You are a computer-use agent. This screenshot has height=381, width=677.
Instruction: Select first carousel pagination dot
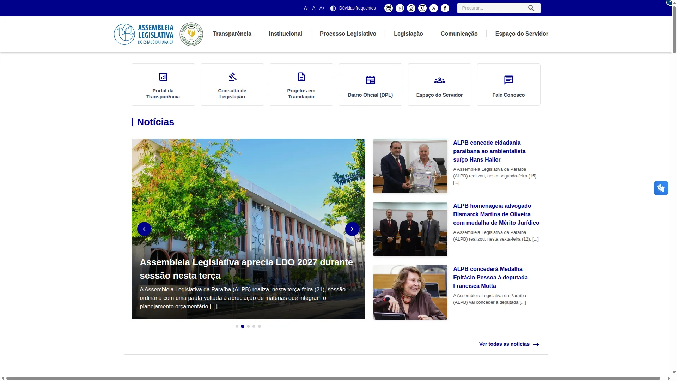(237, 326)
